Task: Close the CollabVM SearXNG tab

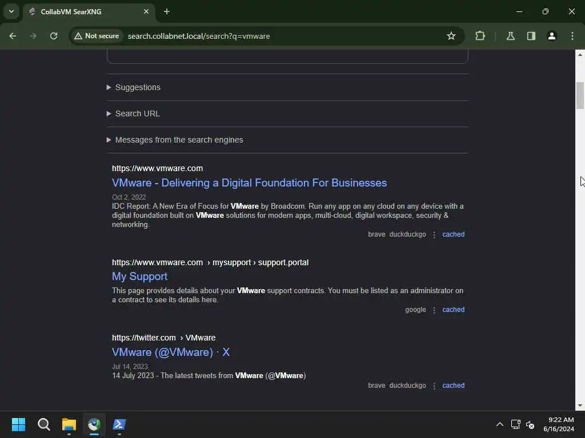Action: pos(146,11)
